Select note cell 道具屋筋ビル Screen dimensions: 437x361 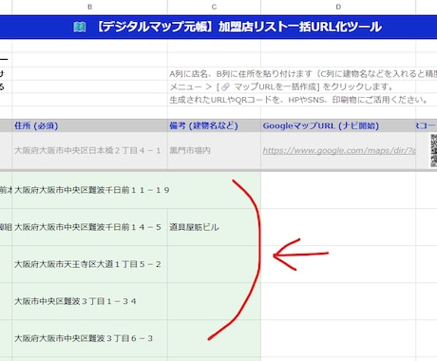tap(214, 227)
